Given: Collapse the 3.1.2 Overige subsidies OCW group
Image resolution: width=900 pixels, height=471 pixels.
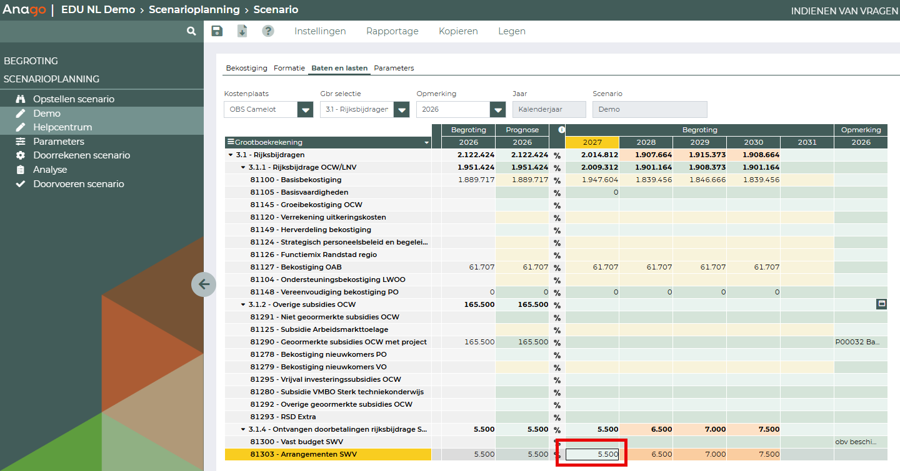Looking at the screenshot, I should point(243,304).
